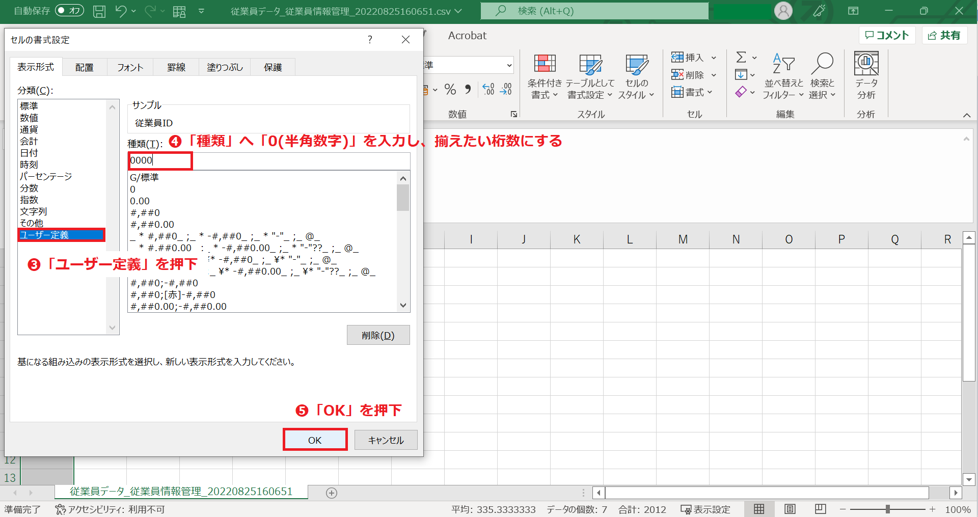The width and height of the screenshot is (978, 517).
Task: Click the キャンセル button
Action: click(386, 440)
